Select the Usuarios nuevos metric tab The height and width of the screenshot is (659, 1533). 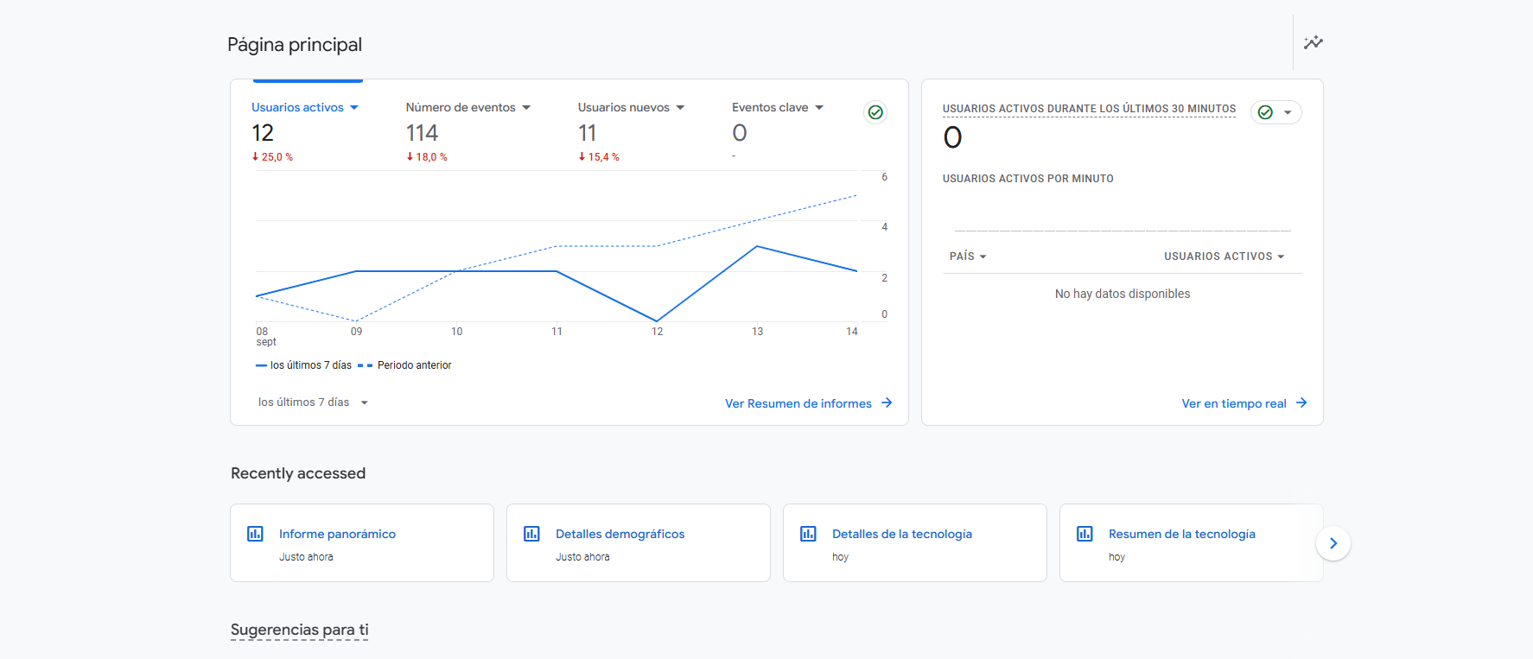[x=623, y=108]
